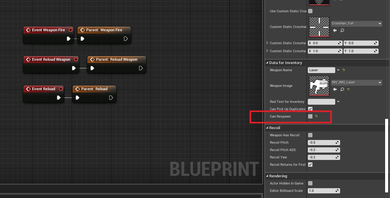Collapse the Data for Inventory section
This screenshot has height=198, width=390.
(x=267, y=63)
